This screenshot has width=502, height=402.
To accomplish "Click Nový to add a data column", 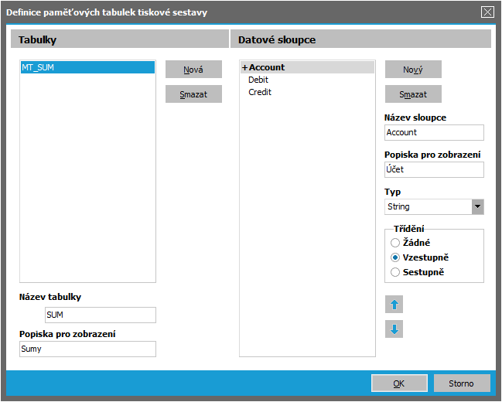I will pos(413,70).
